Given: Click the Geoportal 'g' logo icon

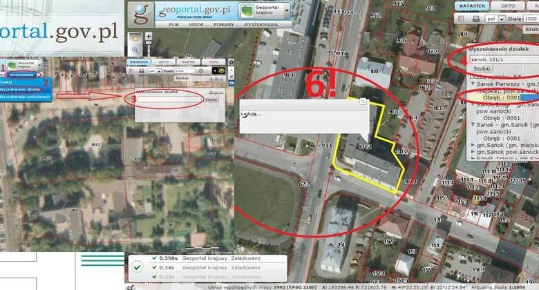Looking at the screenshot, I should click(x=141, y=13).
